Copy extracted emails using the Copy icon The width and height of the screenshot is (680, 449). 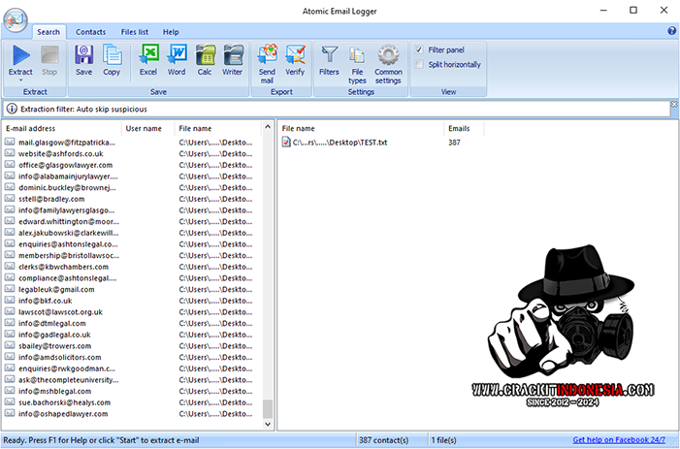[112, 55]
